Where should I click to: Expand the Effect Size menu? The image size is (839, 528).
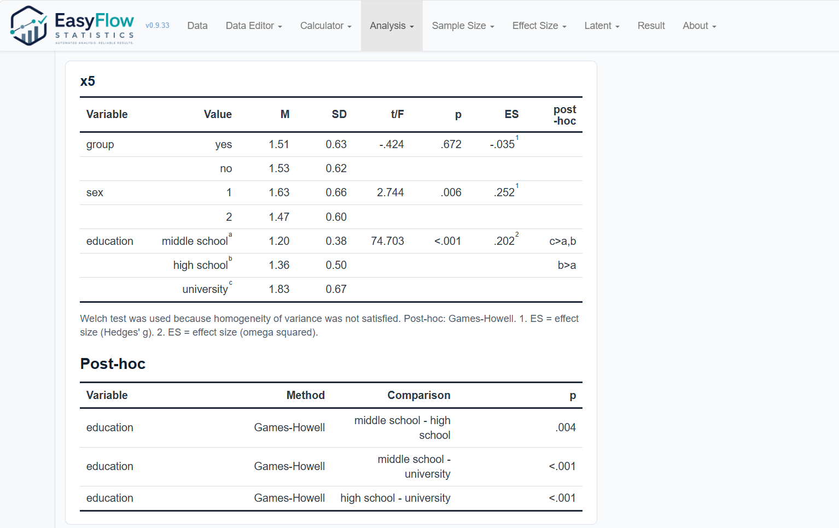[x=539, y=26]
